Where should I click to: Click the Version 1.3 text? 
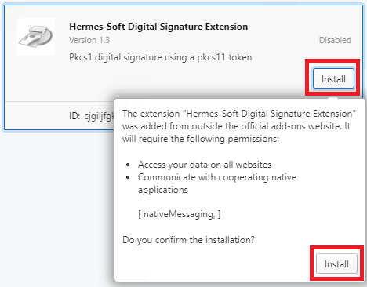click(x=89, y=40)
